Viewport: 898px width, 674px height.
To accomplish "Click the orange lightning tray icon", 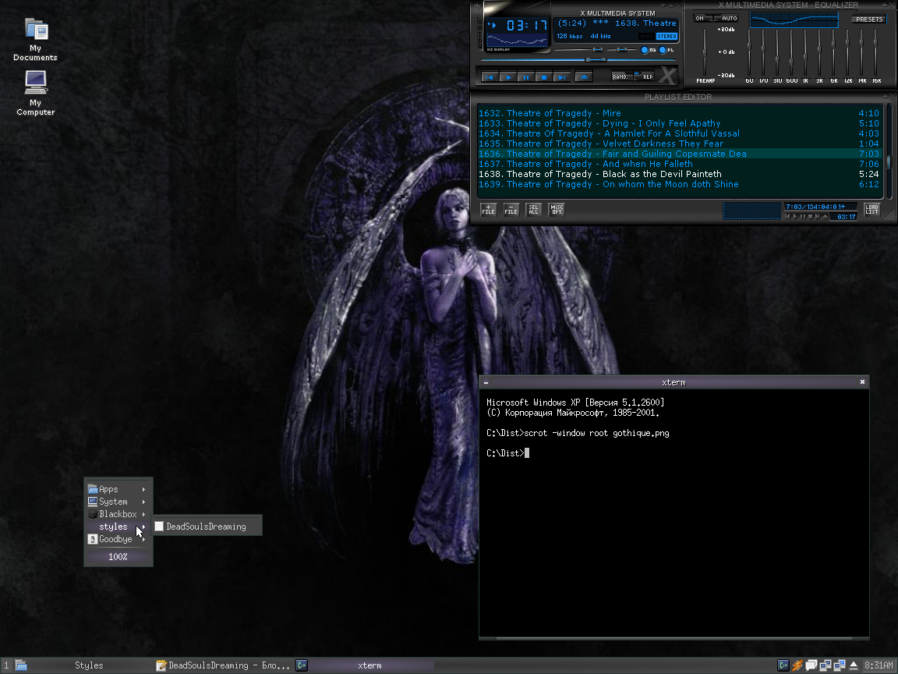I will (x=797, y=665).
